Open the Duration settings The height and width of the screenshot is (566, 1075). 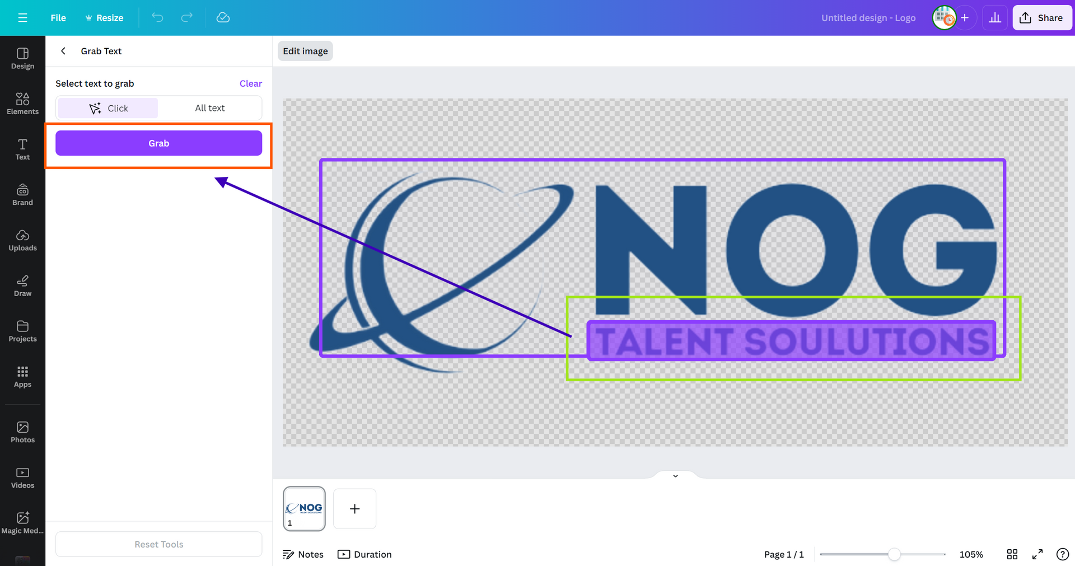click(364, 554)
